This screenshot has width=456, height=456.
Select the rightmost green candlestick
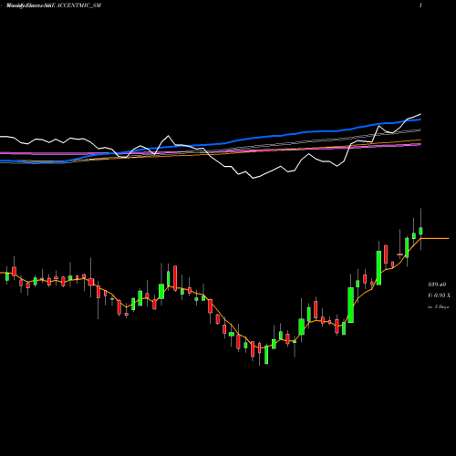click(421, 231)
